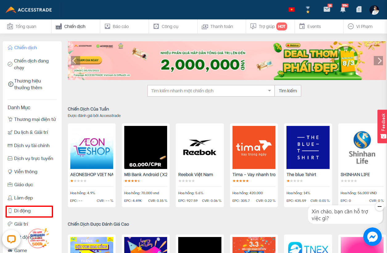Open the Messenger chat button

[373, 237]
